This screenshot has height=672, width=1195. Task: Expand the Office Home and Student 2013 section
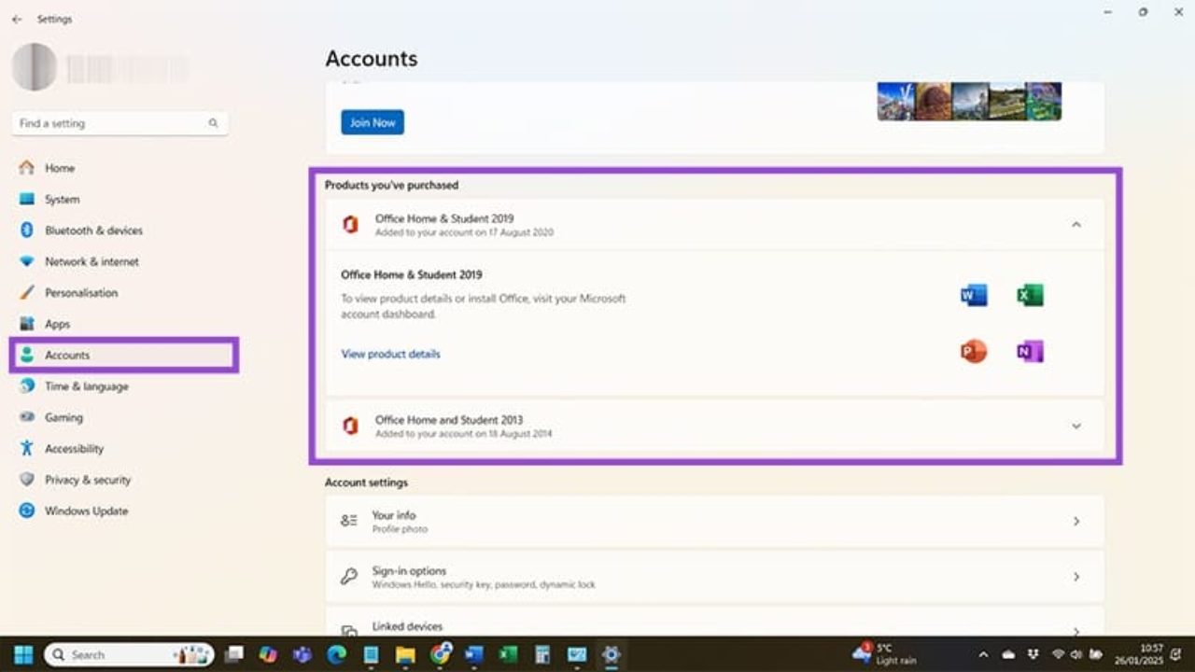point(1075,427)
